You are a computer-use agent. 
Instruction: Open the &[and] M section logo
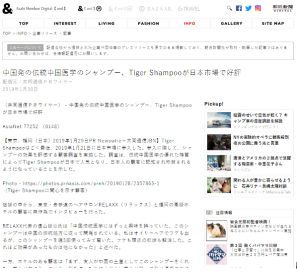(x=90, y=9)
